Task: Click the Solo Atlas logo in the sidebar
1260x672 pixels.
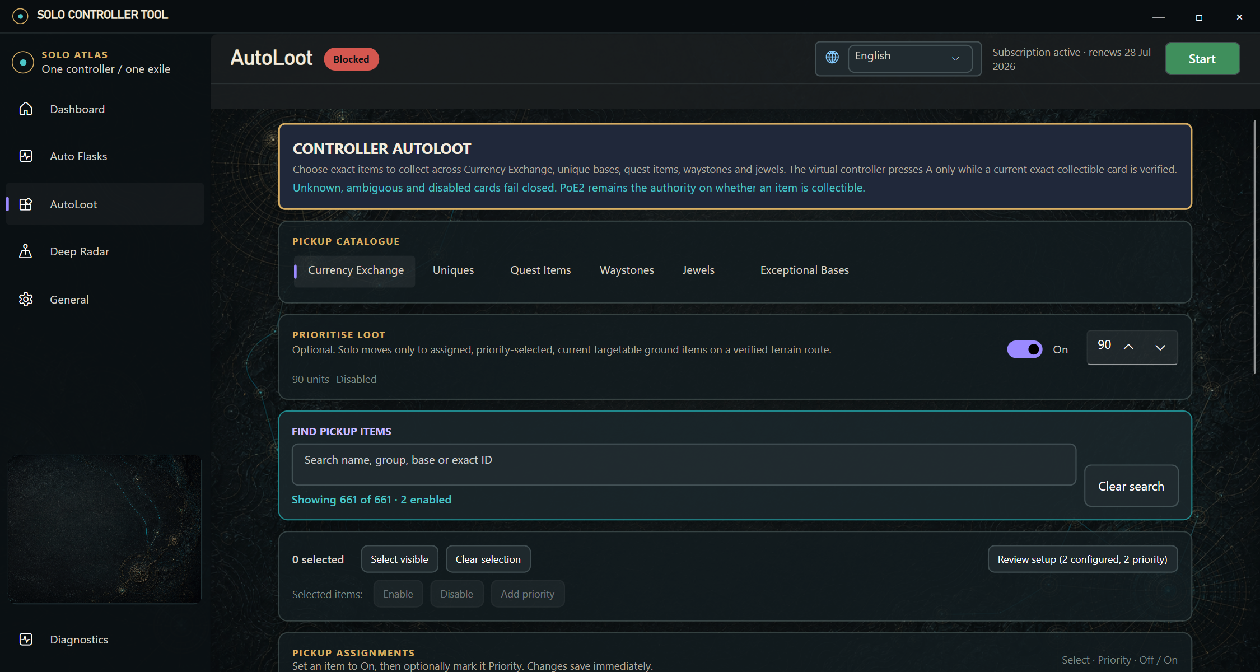Action: click(23, 62)
